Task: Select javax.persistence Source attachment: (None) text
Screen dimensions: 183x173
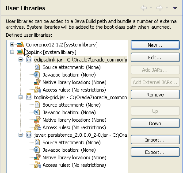Action: (72, 142)
